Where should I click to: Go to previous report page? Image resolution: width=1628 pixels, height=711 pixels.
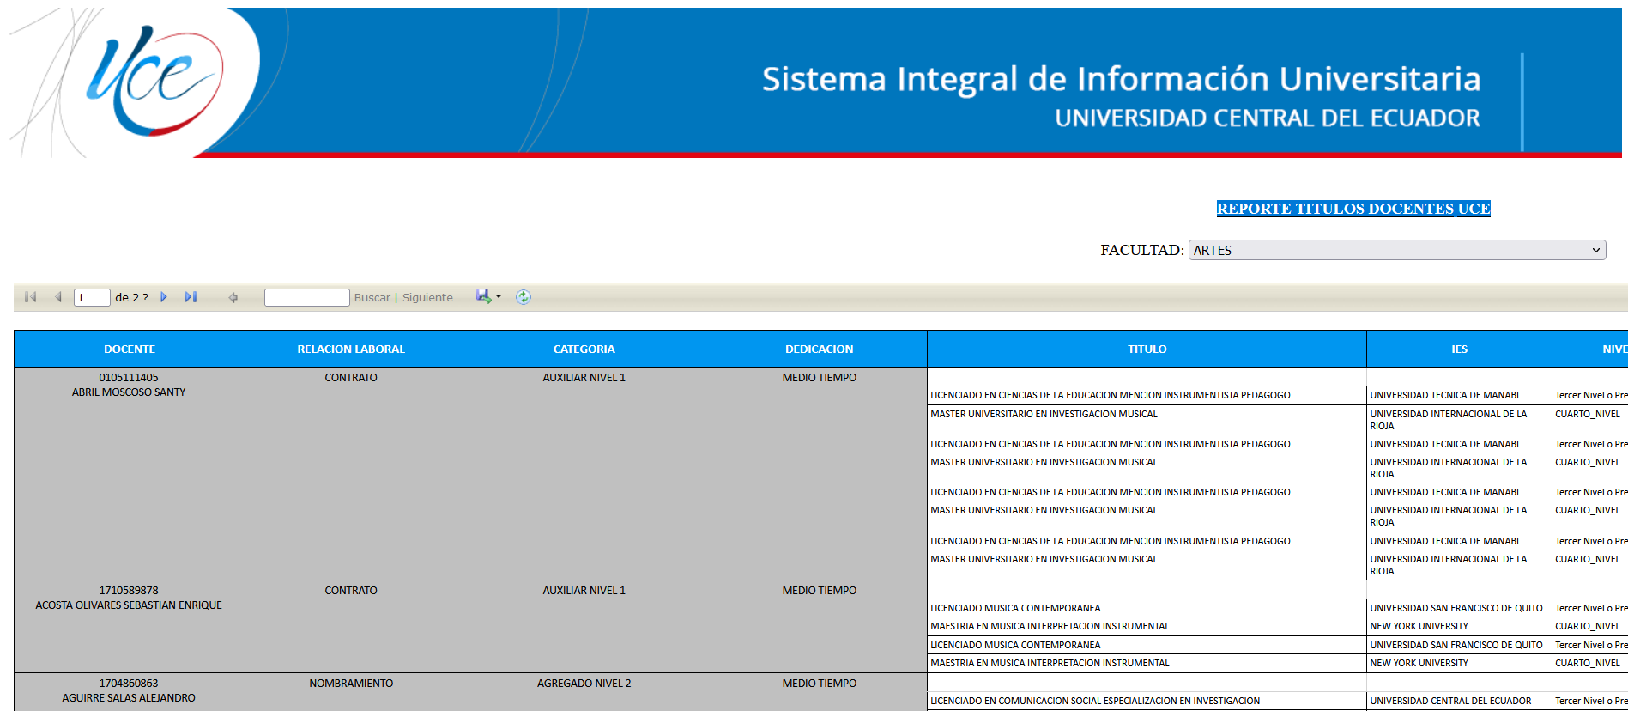(x=58, y=297)
